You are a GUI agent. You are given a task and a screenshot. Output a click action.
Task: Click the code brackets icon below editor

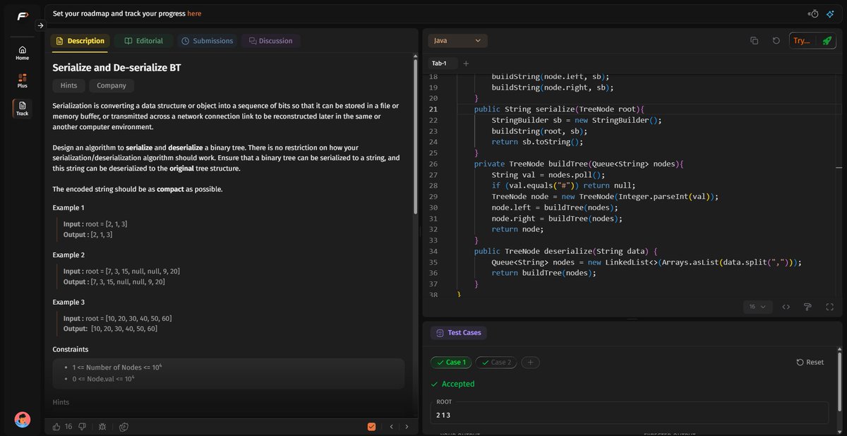pos(786,307)
